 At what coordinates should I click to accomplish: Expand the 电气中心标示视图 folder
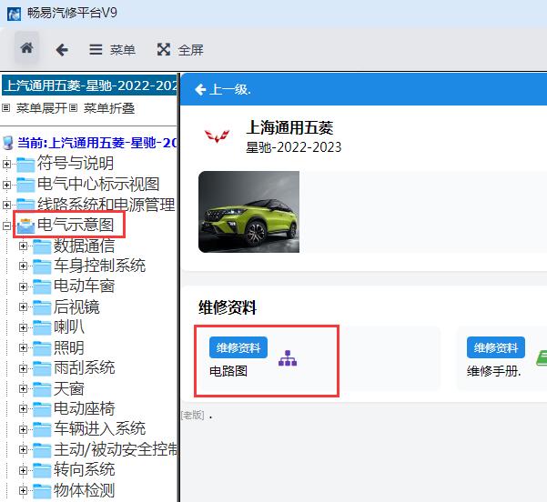(6, 185)
